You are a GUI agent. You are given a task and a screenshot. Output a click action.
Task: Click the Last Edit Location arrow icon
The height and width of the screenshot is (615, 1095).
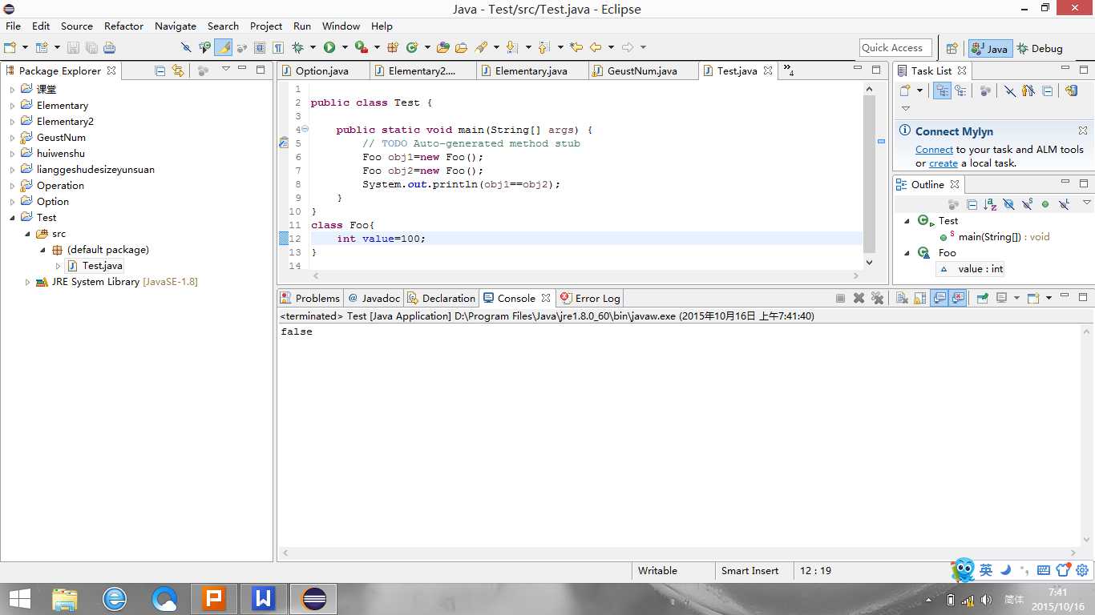tap(576, 47)
